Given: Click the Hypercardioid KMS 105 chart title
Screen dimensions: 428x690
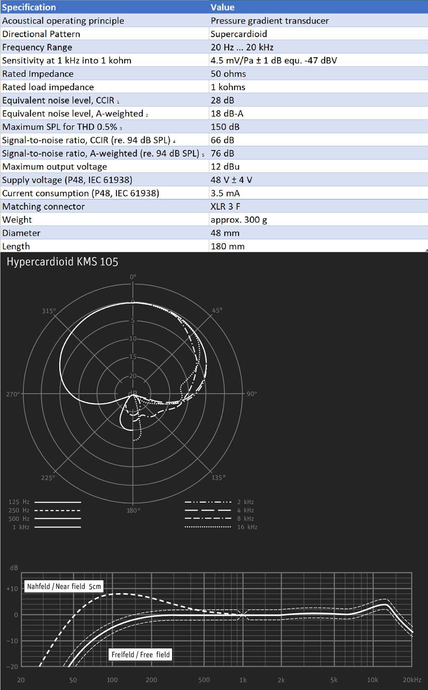Looking at the screenshot, I should tap(62, 262).
